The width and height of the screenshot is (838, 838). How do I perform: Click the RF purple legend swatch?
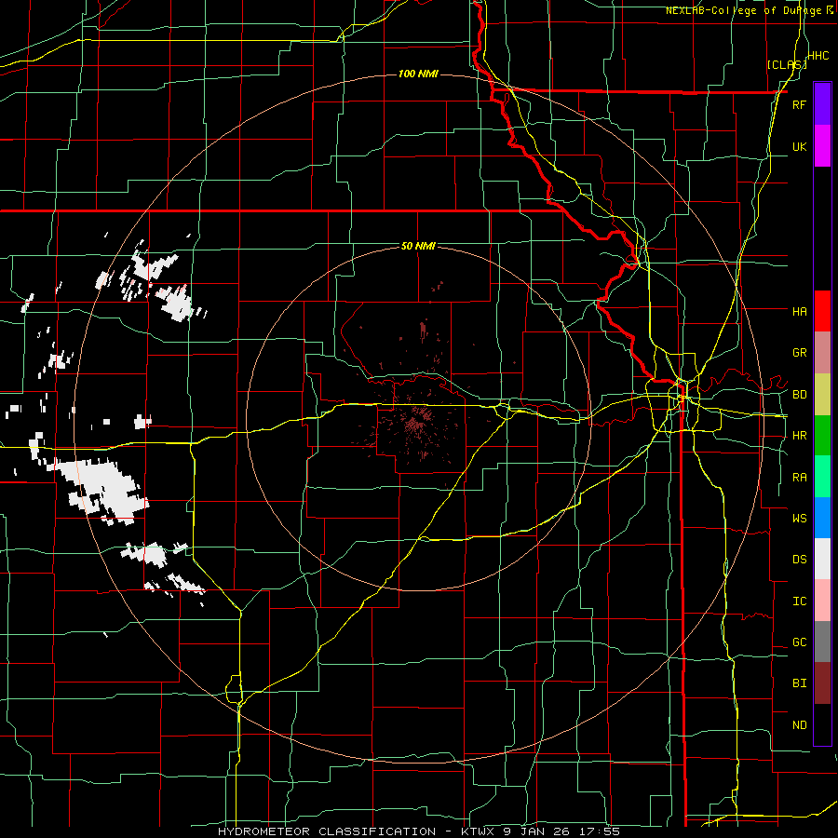(x=822, y=104)
